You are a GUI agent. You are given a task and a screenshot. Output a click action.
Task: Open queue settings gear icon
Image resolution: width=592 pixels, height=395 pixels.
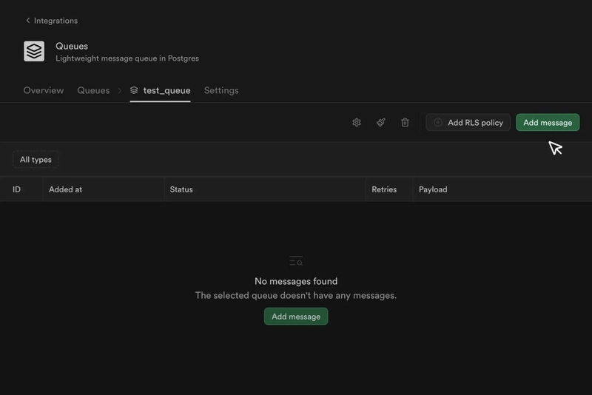[356, 123]
